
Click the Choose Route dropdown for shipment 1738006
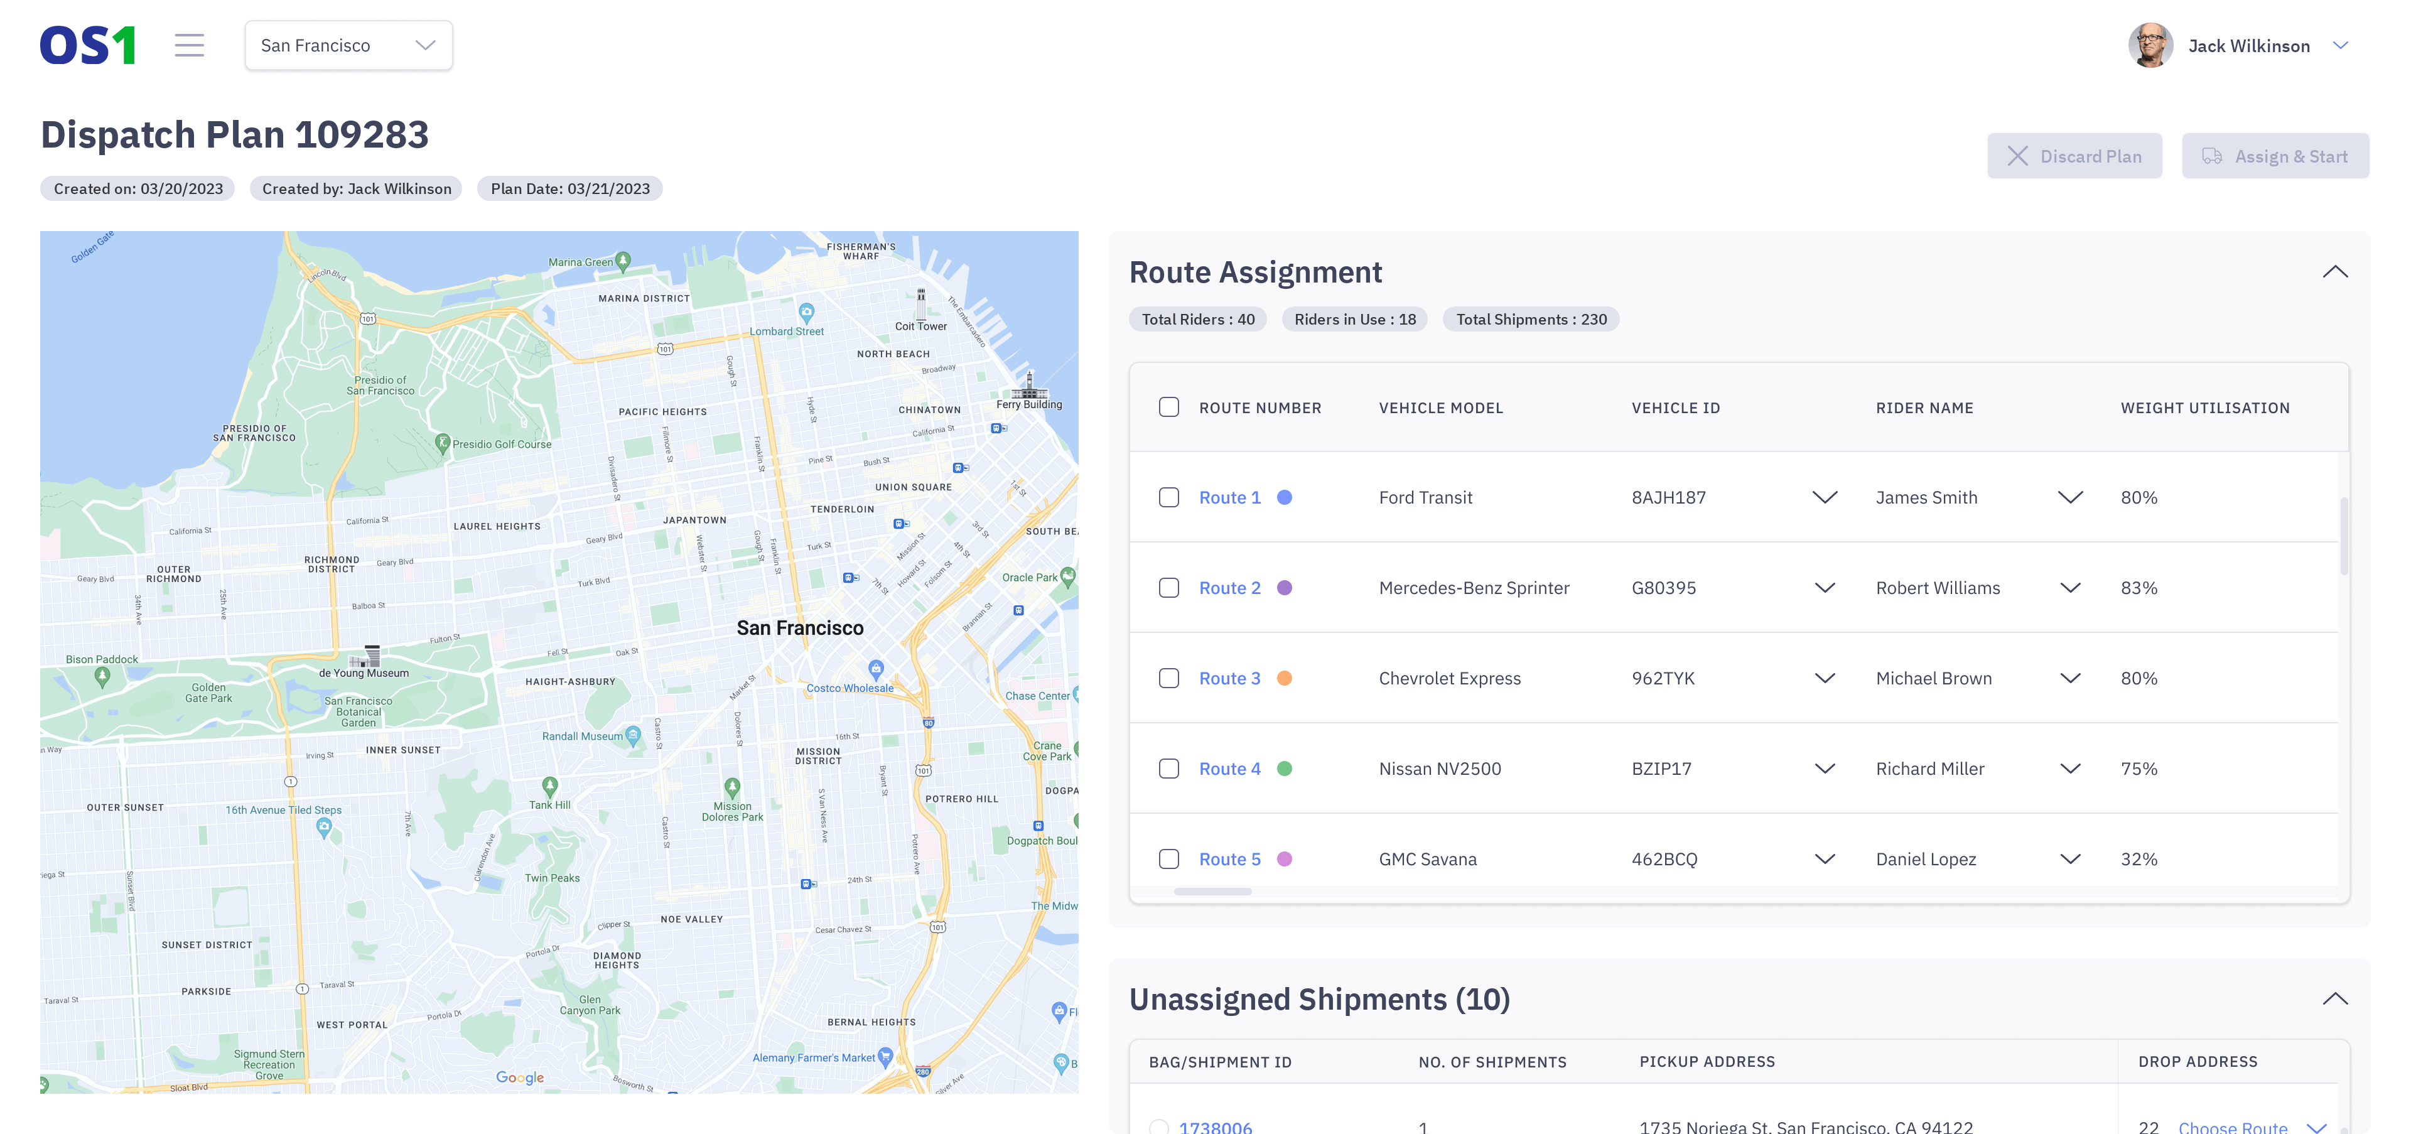[2252, 1128]
